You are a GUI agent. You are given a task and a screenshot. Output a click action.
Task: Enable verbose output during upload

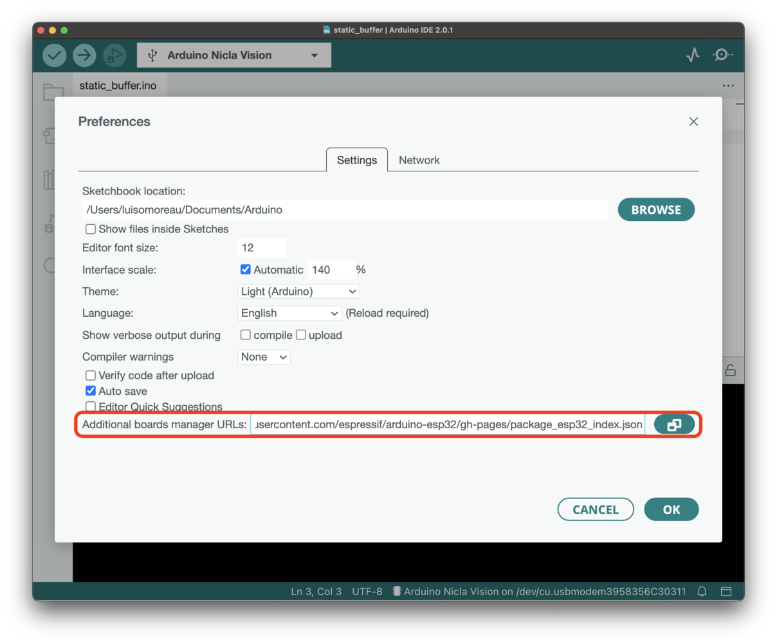[x=300, y=335]
